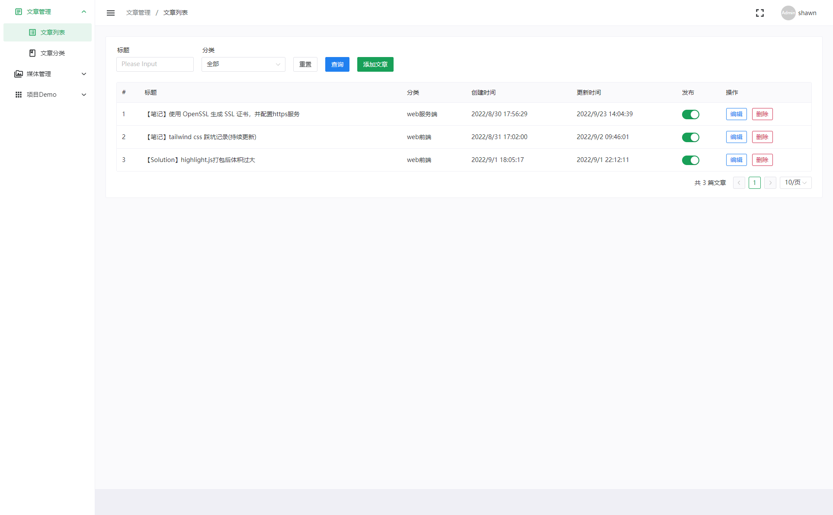Click the blue 查询 button
The image size is (833, 515).
[337, 64]
